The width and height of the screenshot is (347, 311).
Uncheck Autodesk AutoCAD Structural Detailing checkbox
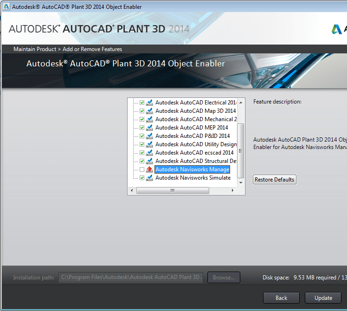(142, 161)
